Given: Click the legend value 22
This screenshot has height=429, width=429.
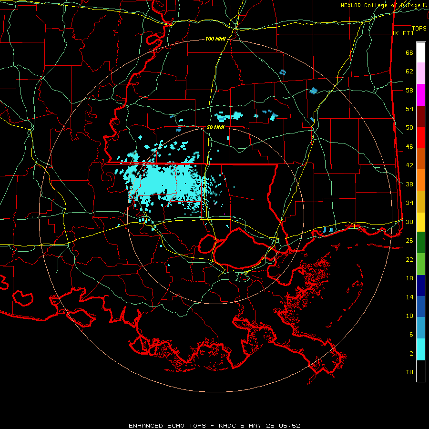Looking at the screenshot, I should tap(409, 259).
